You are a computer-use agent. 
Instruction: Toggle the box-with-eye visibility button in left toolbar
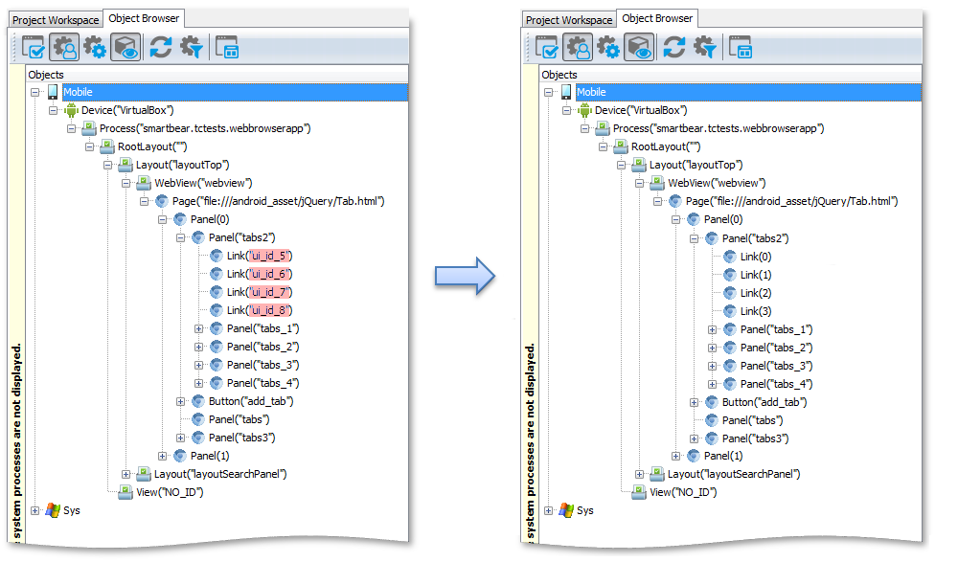pyautogui.click(x=126, y=46)
